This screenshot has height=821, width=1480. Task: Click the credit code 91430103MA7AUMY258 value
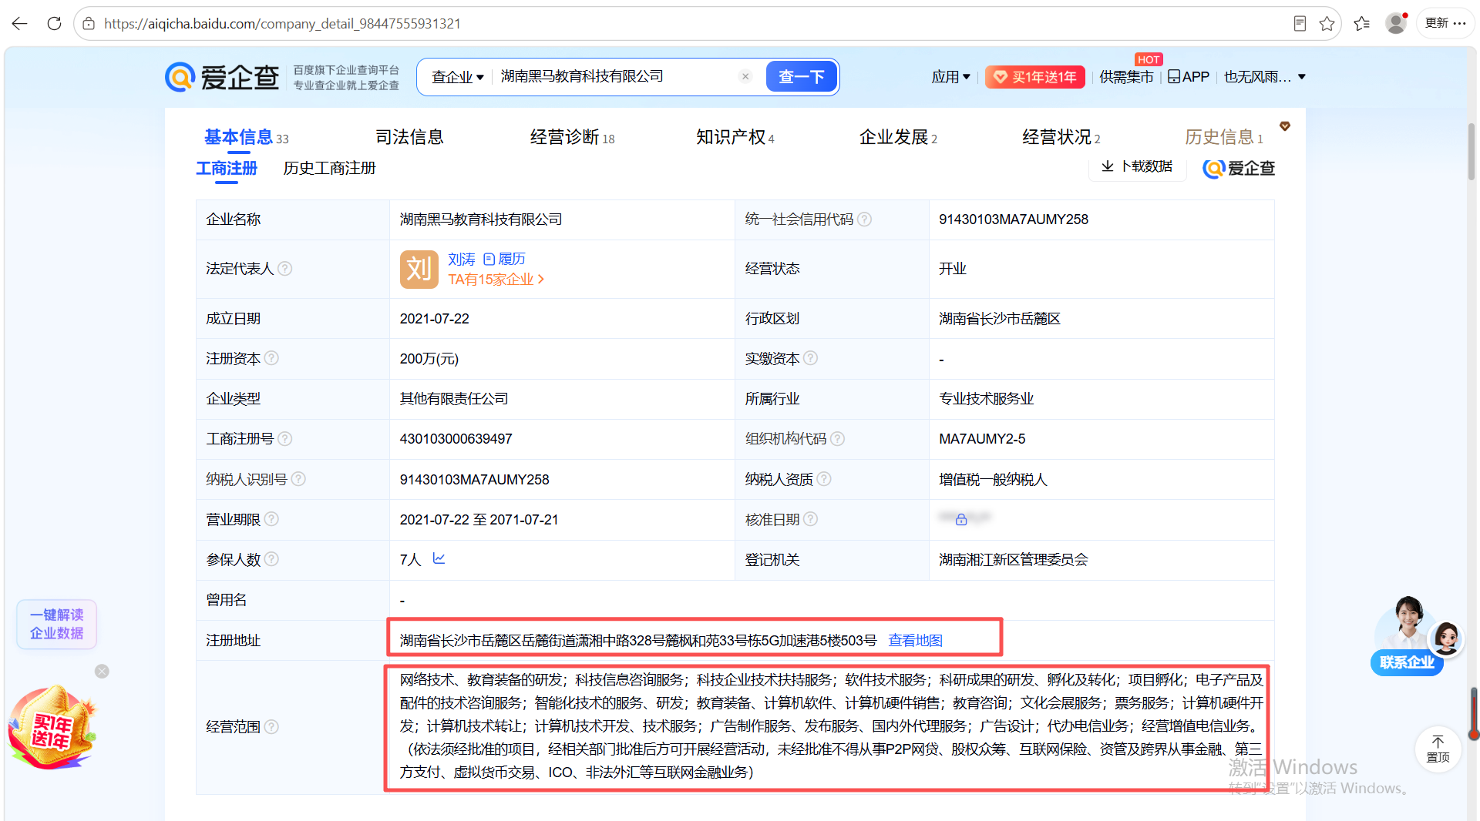tap(1013, 219)
